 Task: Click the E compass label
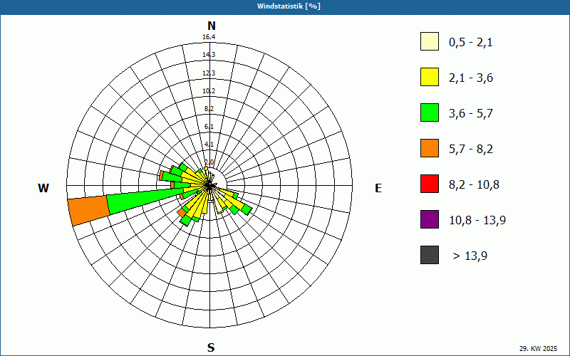[x=378, y=188]
